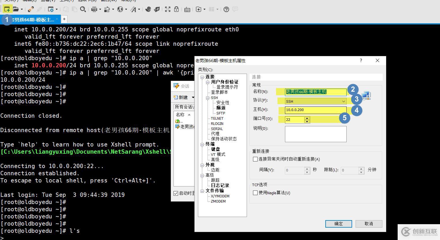Click the Open Session folder icon
Viewport: 440px width, 240px height.
[x=16, y=9]
